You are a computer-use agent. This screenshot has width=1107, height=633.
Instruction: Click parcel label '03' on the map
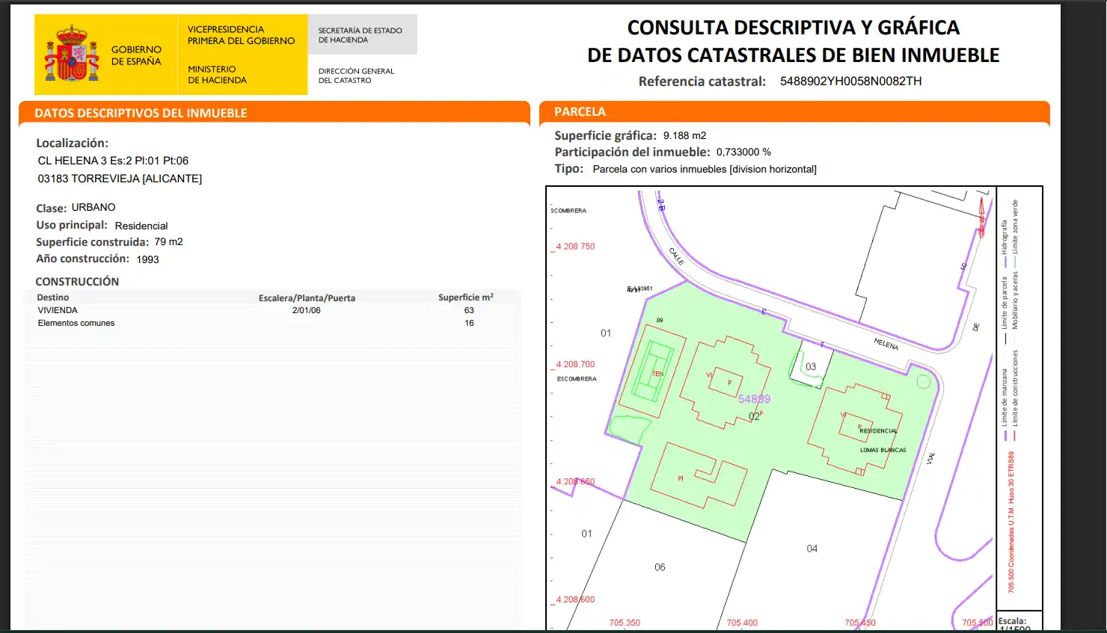pos(811,367)
